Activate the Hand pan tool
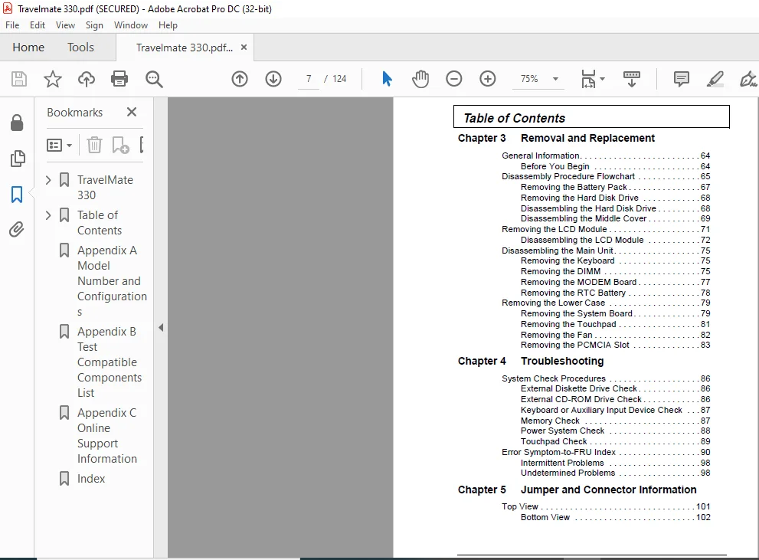This screenshot has width=759, height=560. point(420,79)
